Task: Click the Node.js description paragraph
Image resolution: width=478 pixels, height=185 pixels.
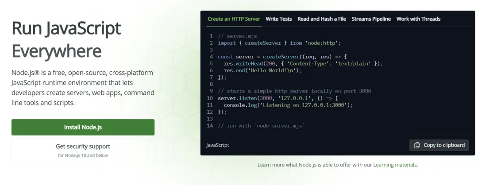Action: coord(83,88)
